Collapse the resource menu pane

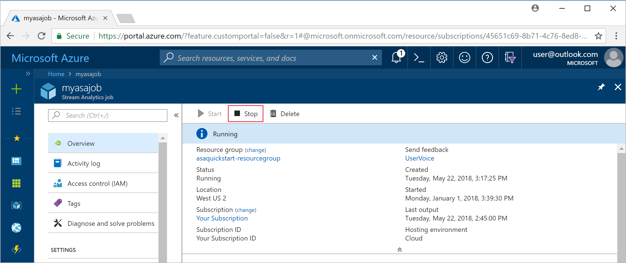176,115
